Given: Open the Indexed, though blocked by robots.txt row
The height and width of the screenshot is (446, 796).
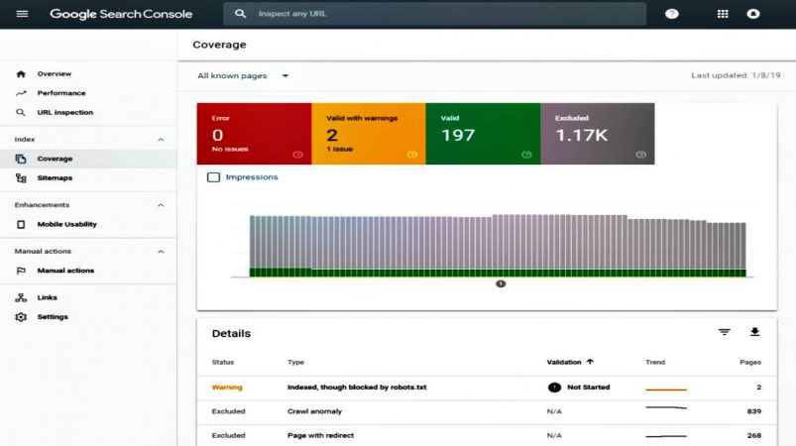Looking at the screenshot, I should point(487,388).
